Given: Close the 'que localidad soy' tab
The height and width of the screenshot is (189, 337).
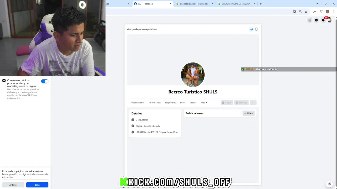Looking at the screenshot, I should pos(212,4).
